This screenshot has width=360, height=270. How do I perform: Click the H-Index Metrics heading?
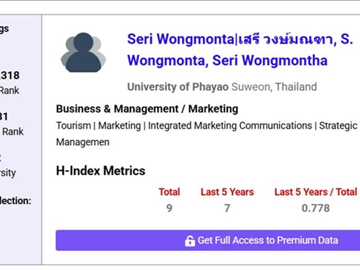101,171
